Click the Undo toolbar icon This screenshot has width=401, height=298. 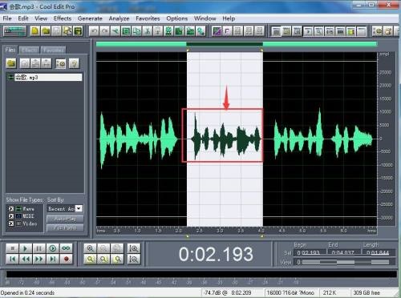click(x=94, y=31)
